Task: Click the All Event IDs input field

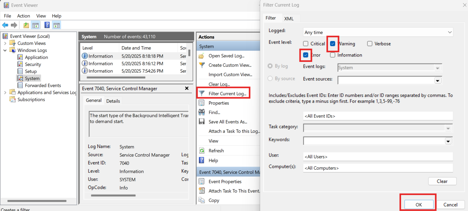Action: (378, 116)
